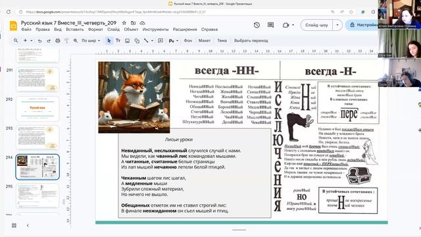Choose the select arrow cursor tool

click(x=109, y=41)
